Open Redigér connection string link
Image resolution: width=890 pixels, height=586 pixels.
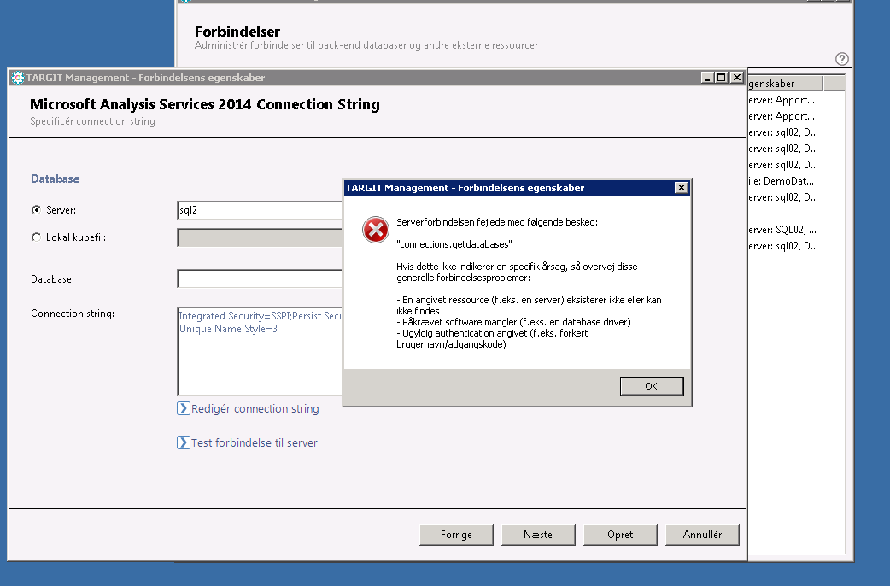click(x=255, y=409)
